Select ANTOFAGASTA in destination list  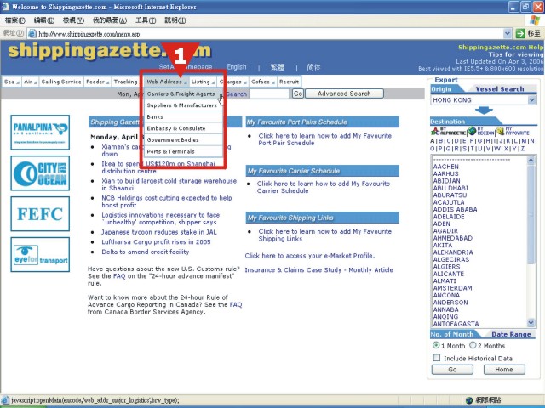click(x=456, y=324)
